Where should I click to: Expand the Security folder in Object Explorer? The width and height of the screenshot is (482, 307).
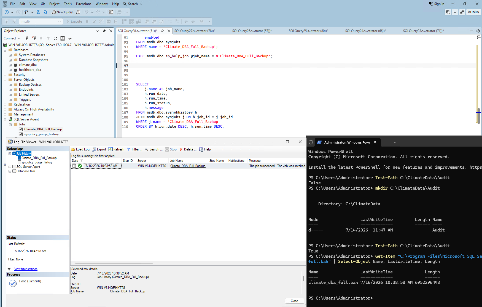(5, 75)
